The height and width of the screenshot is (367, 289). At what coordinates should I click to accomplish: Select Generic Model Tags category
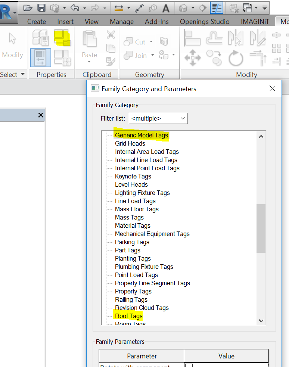click(142, 135)
